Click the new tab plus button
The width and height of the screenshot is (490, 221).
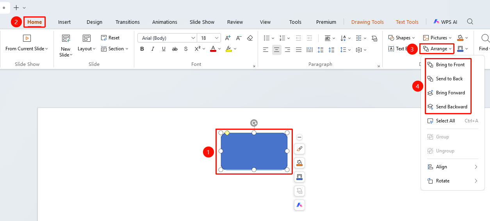pos(16,7)
